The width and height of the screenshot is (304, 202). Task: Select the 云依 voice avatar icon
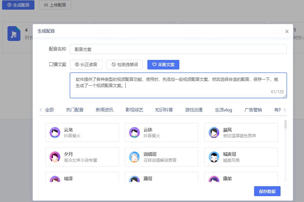[x=134, y=132]
